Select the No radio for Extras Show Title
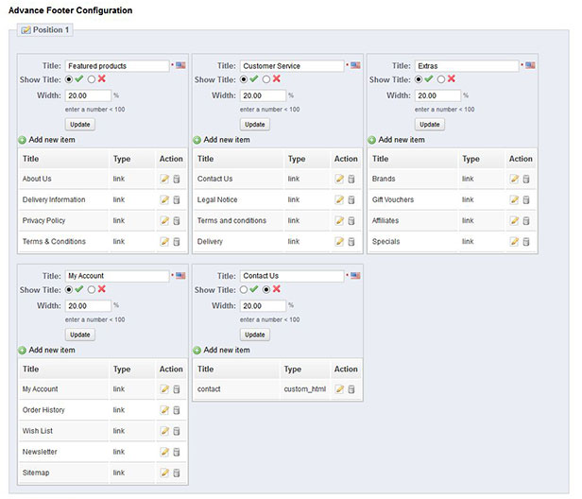Screen dimensions: 582x499 tap(441, 79)
